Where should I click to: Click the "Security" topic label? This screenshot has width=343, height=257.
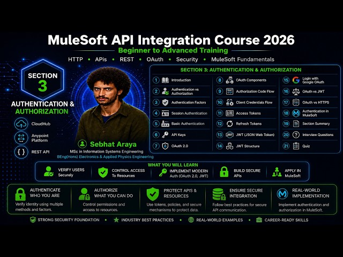pos(187,59)
